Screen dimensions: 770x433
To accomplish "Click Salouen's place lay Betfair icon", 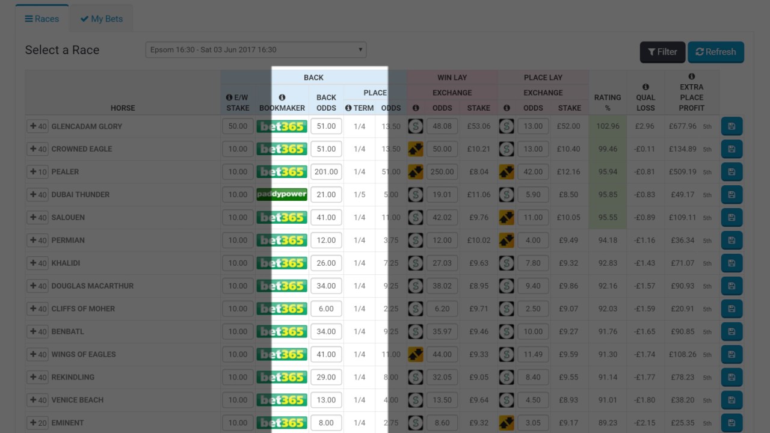I will click(507, 218).
